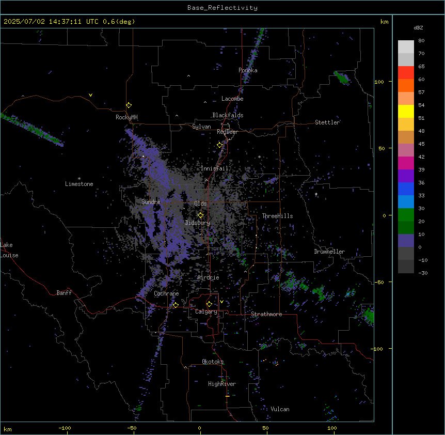The image size is (445, 435).
Task: Click the Olds town label
Action: pos(200,204)
